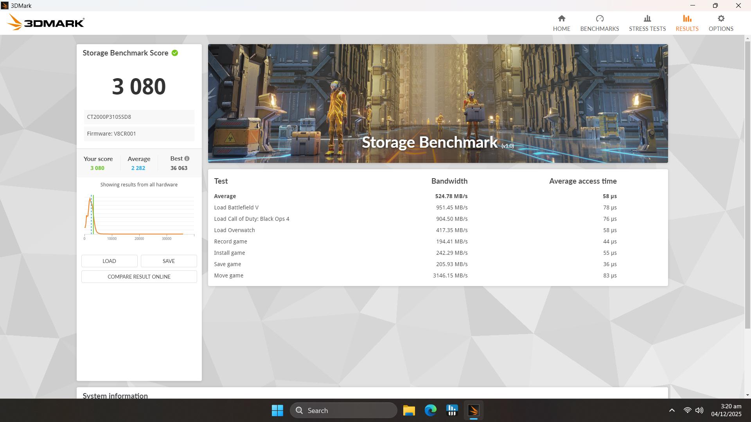The height and width of the screenshot is (422, 751).
Task: Click the green verified checkmark badge
Action: (175, 53)
